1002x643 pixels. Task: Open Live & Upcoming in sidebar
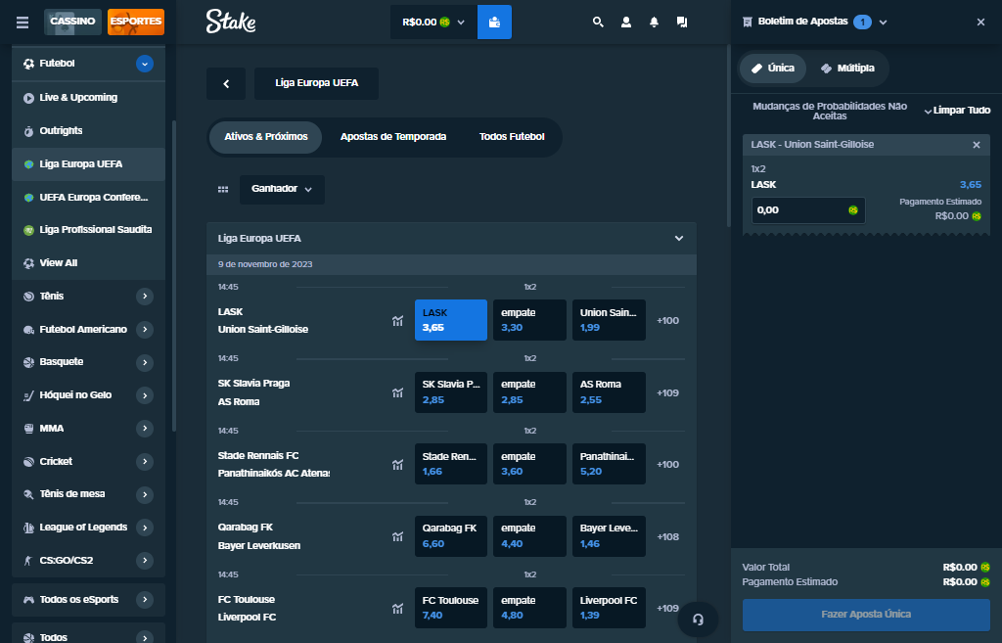(89, 98)
